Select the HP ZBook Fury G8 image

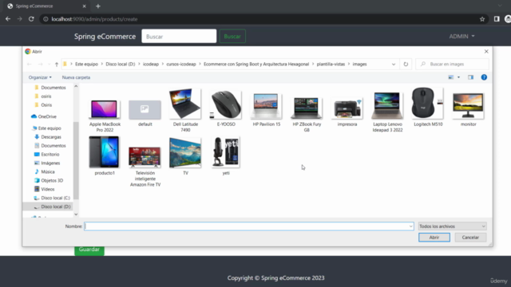point(307,114)
